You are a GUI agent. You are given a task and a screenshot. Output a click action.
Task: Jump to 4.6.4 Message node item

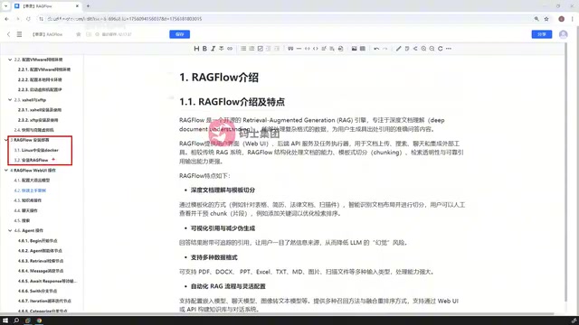click(x=41, y=271)
